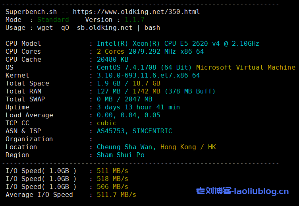
Task: Click the version number 1.1.7
Action: [135, 20]
